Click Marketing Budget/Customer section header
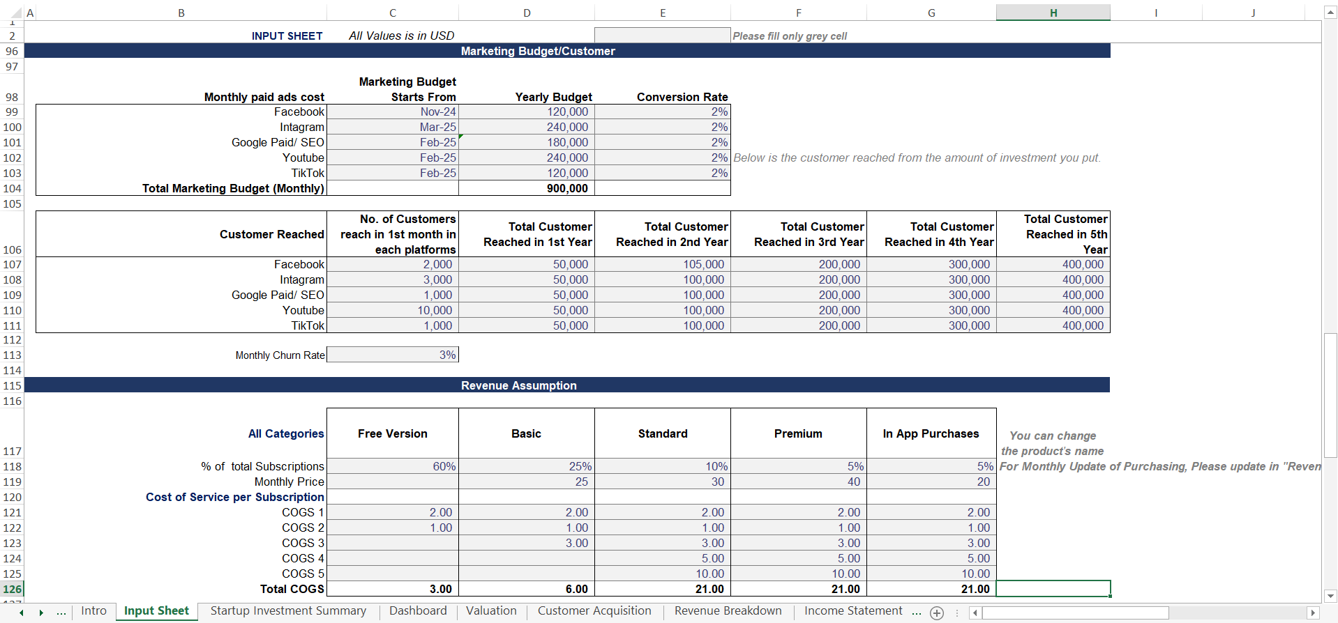This screenshot has width=1338, height=623. point(567,51)
